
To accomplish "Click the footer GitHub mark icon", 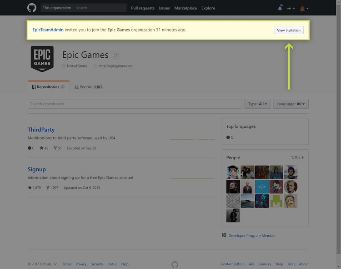I will point(175,264).
